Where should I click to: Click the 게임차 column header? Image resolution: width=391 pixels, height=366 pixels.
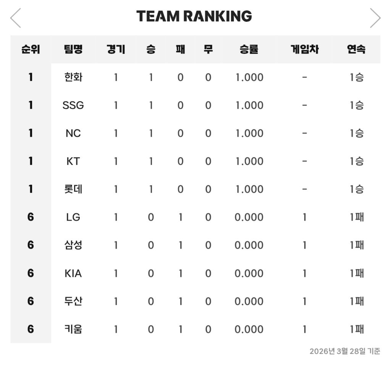[304, 49]
